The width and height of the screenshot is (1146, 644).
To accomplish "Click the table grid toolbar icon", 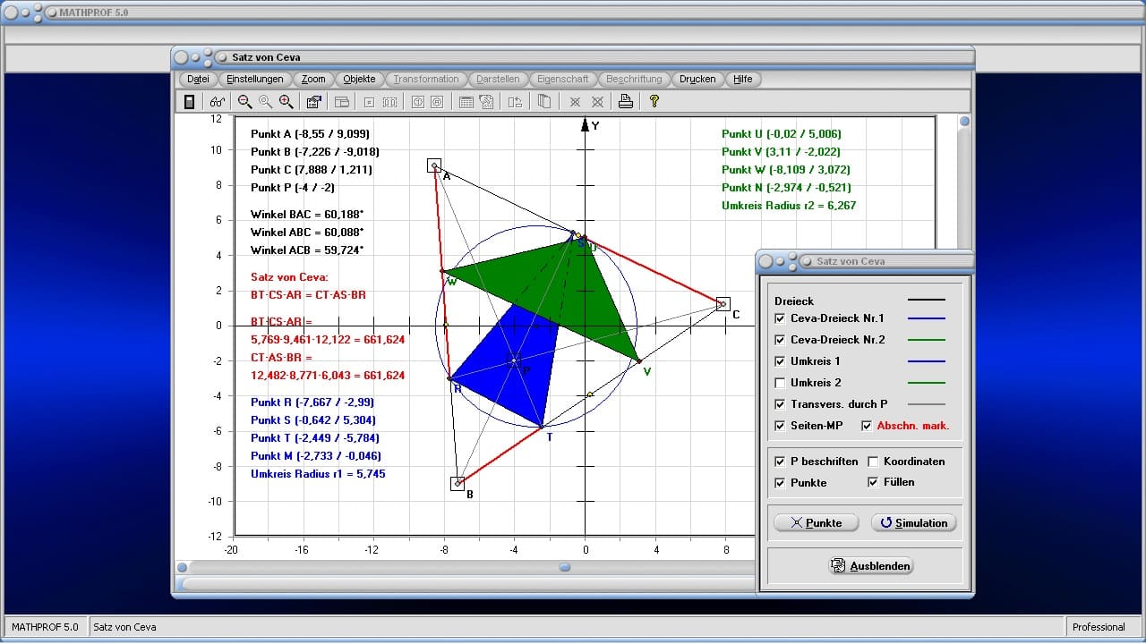I will tap(466, 102).
